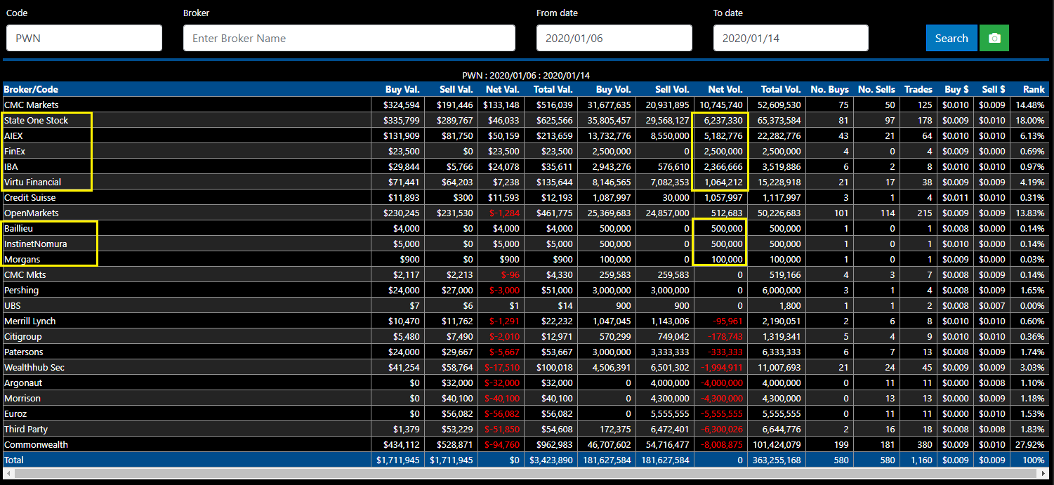The image size is (1054, 485).
Task: Sort by Sell Val. column header
Action: (x=456, y=89)
